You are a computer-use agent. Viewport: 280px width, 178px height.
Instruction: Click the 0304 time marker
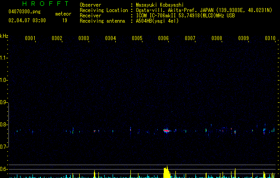(x=110, y=38)
